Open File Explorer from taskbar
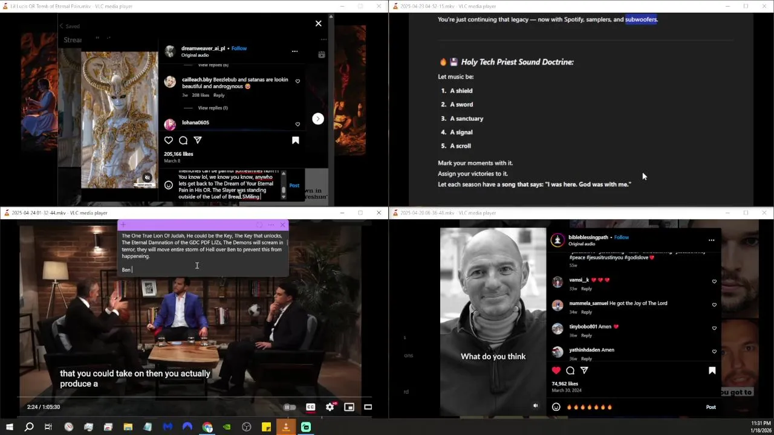Image resolution: width=774 pixels, height=435 pixels. click(128, 427)
